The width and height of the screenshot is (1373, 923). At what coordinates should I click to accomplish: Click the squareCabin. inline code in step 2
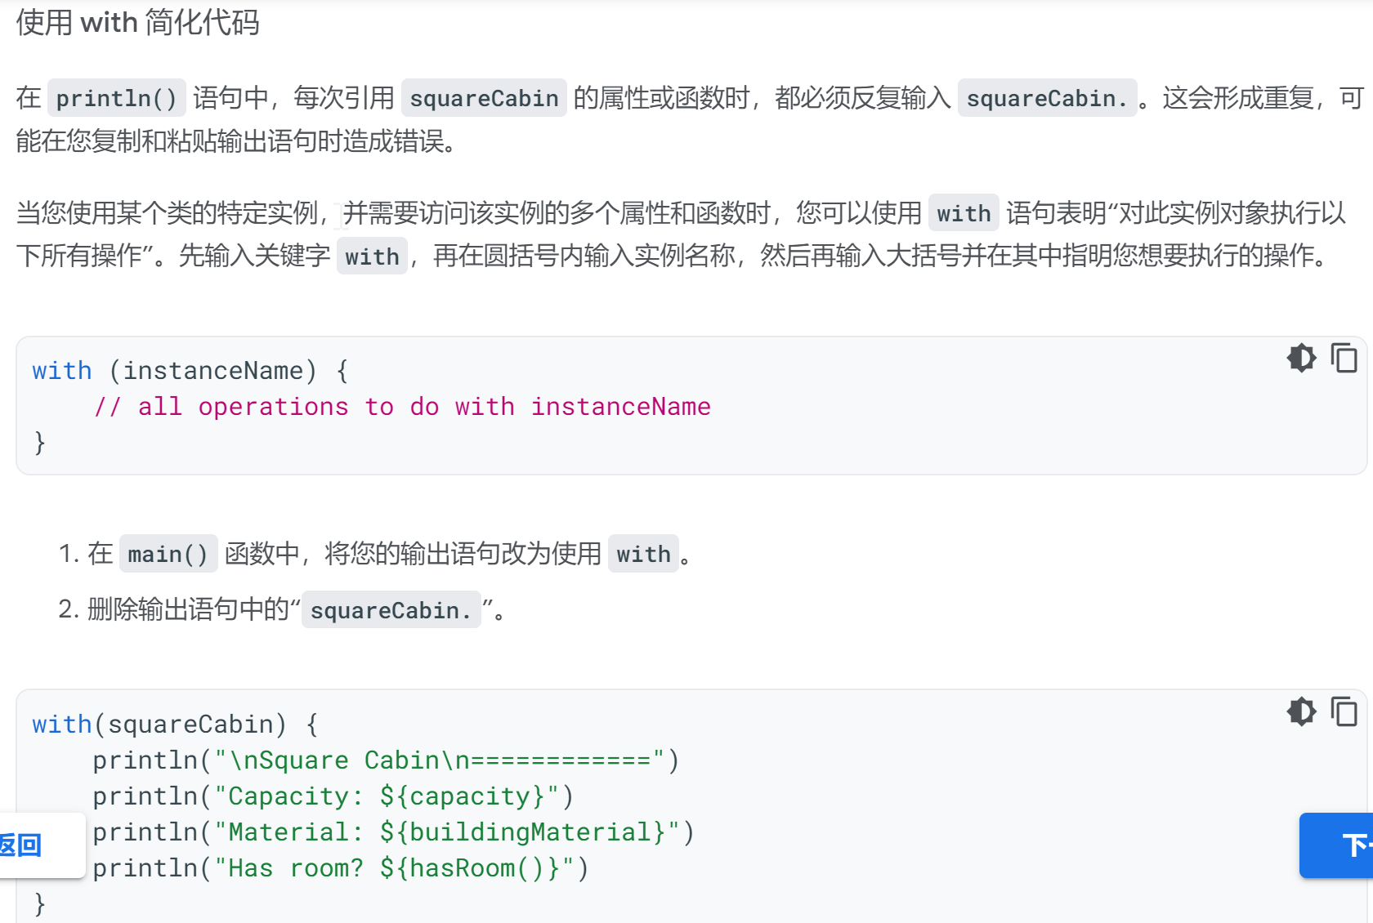[x=391, y=610]
